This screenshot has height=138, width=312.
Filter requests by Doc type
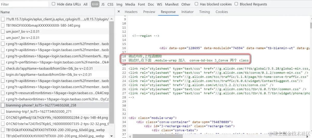(151, 4)
